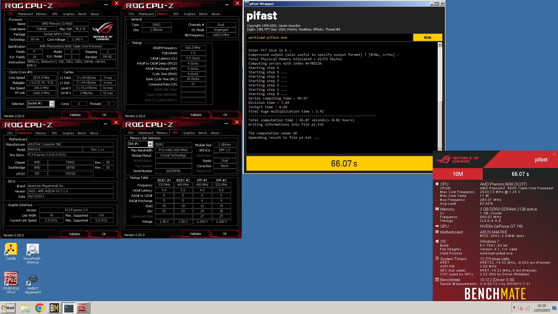Click the network signal tray icon
This screenshot has width=558, height=314.
[x=527, y=308]
